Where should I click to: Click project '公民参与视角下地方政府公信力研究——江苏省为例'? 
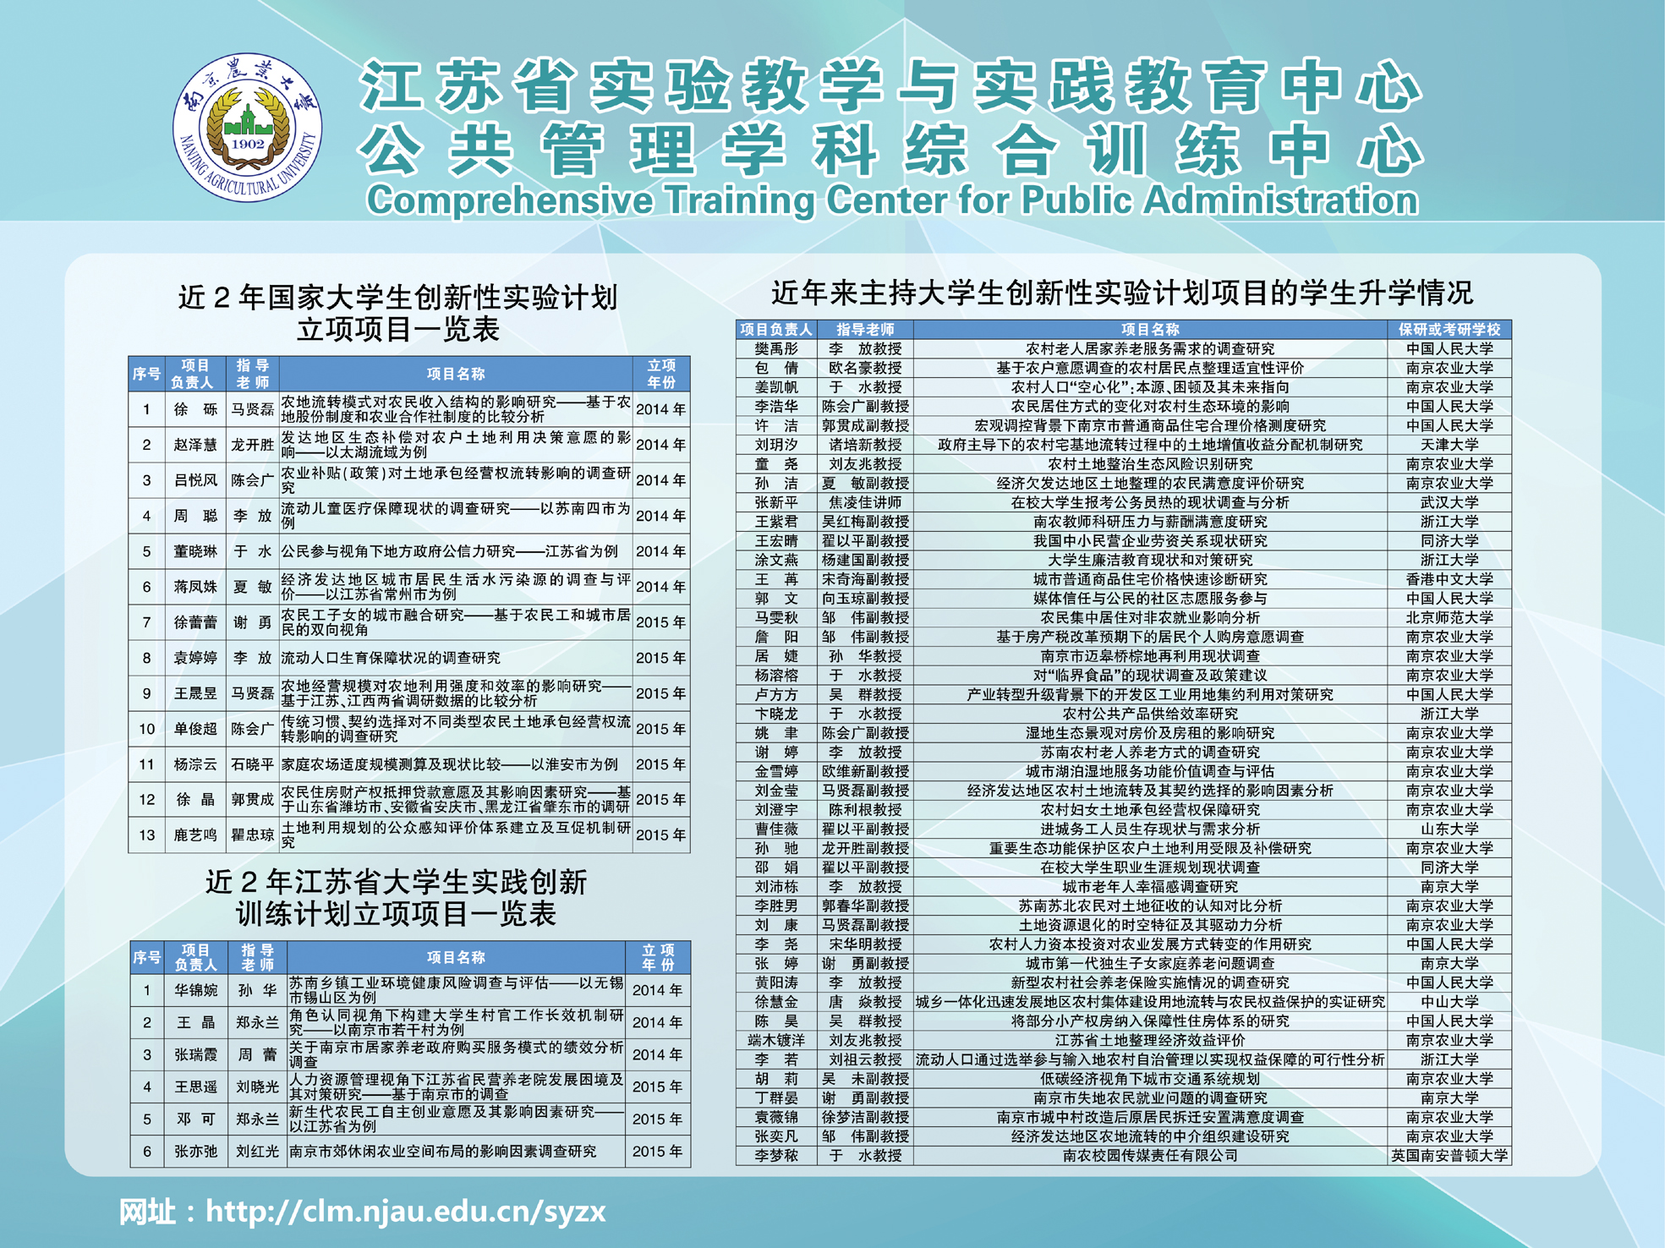[449, 551]
